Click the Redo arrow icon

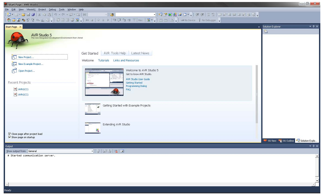(63, 15)
